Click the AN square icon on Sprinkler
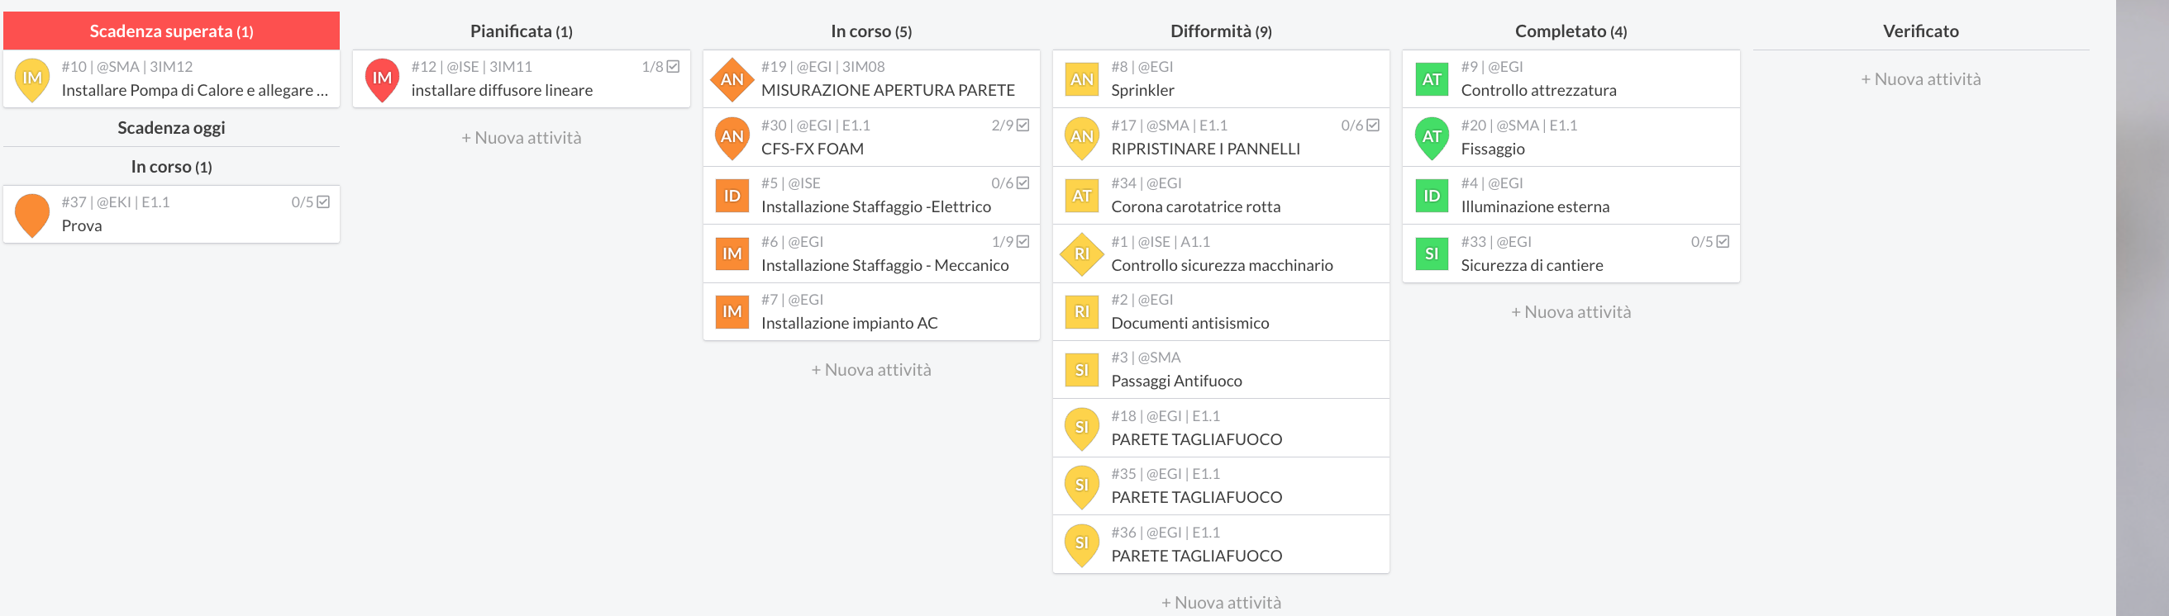This screenshot has height=616, width=2169. click(x=1081, y=79)
